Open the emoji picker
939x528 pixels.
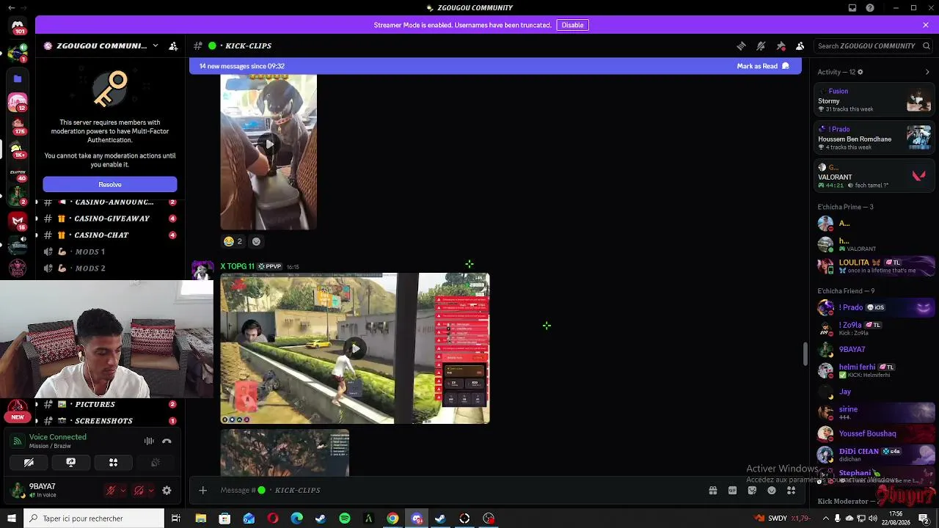pos(772,491)
